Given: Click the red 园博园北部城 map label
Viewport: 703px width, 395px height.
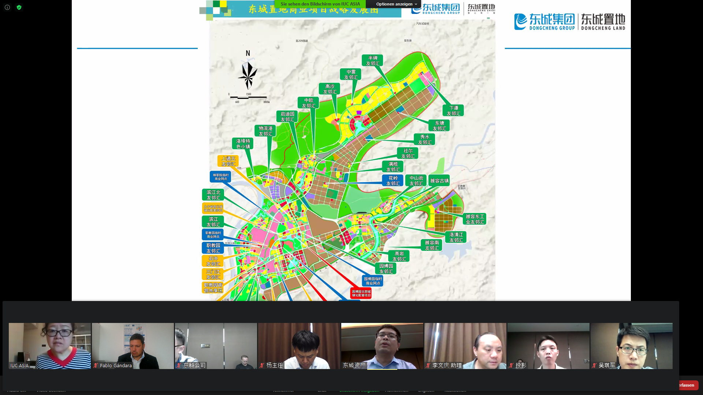Looking at the screenshot, I should click(361, 293).
